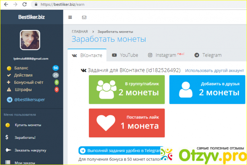This screenshot has height=165, width=247.
Task: Select the ВКонтакте tab
Action: pyautogui.click(x=87, y=55)
